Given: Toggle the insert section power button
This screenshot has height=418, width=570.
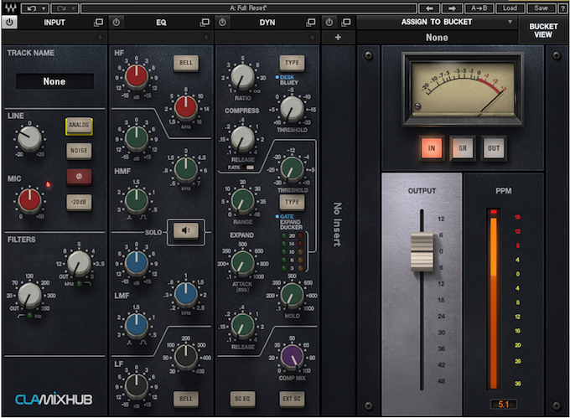Looking at the screenshot, I should pos(329,22).
